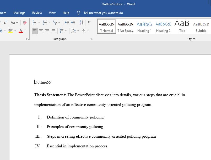Open the Paragraph Settings dialog launcher
The image size is (211, 160).
coord(92,39)
